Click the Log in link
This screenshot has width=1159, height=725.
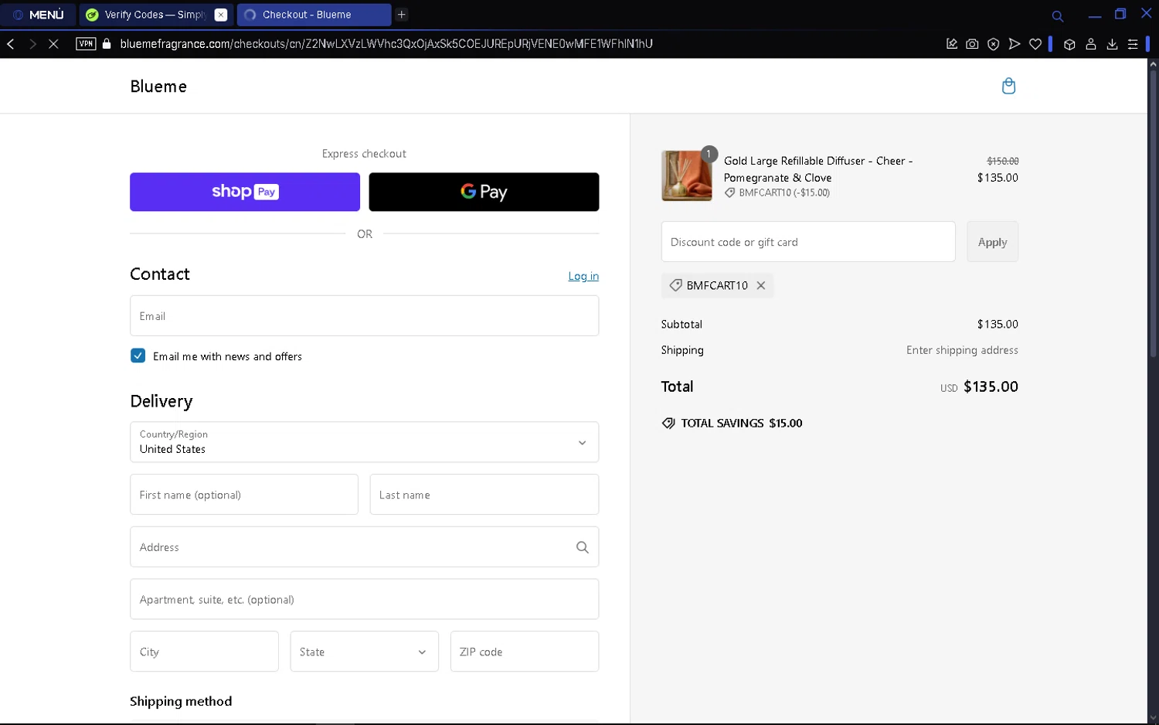point(583,276)
